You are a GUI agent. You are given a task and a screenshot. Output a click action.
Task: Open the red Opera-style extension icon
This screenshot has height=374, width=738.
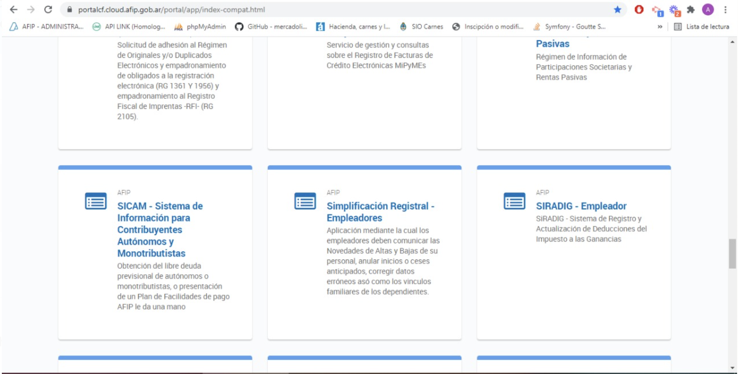pyautogui.click(x=639, y=9)
